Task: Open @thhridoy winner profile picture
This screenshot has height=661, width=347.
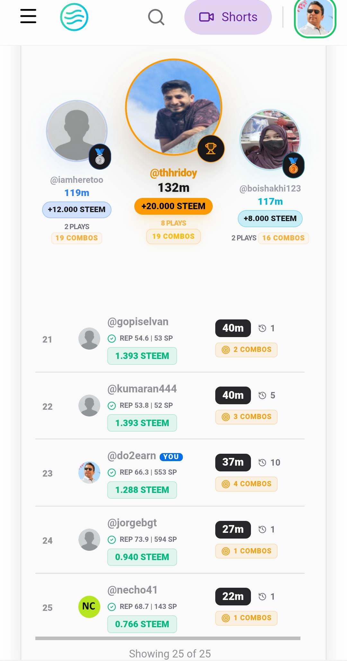Action: point(173,107)
